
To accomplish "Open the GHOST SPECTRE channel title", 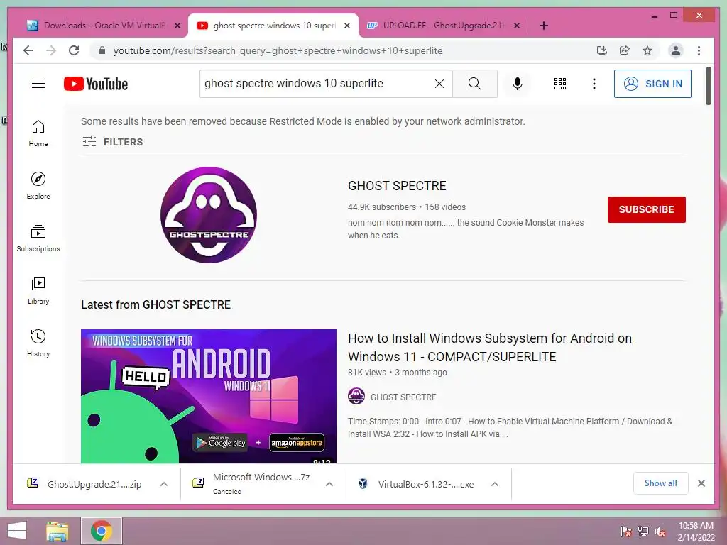I will point(397,186).
